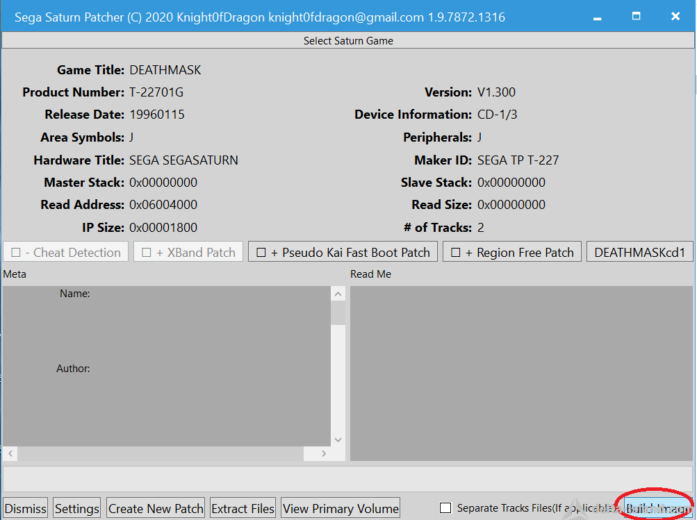697x520 pixels.
Task: Check the Separate Tracks Files box
Action: [445, 508]
